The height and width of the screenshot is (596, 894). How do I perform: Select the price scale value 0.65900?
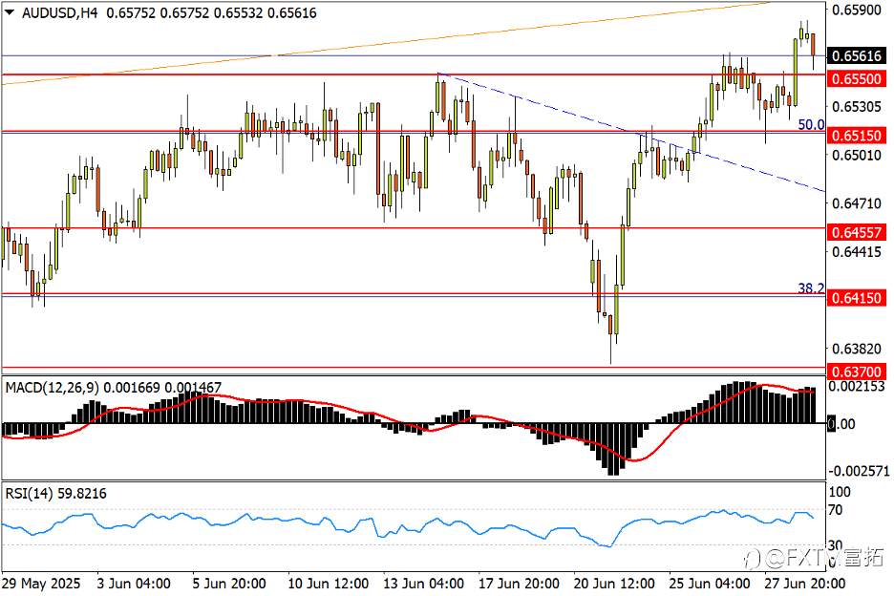[857, 11]
